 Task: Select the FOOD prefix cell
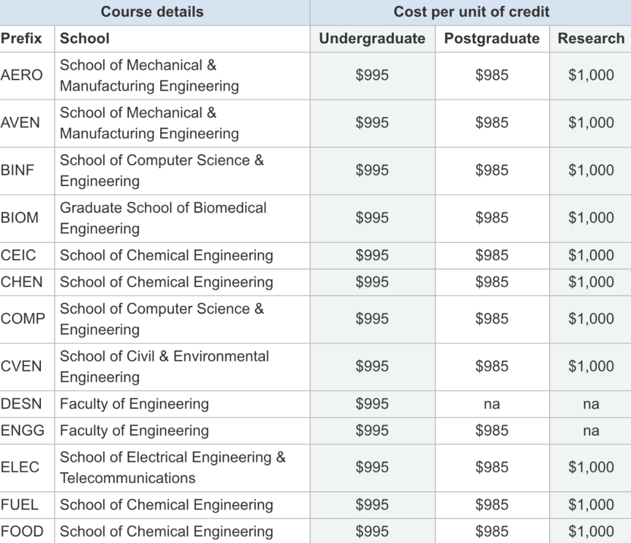click(22, 531)
